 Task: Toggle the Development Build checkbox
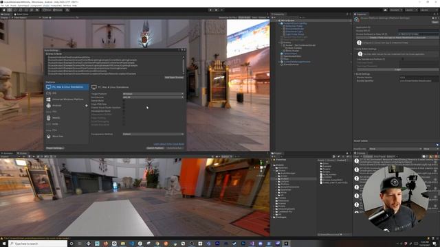click(124, 111)
